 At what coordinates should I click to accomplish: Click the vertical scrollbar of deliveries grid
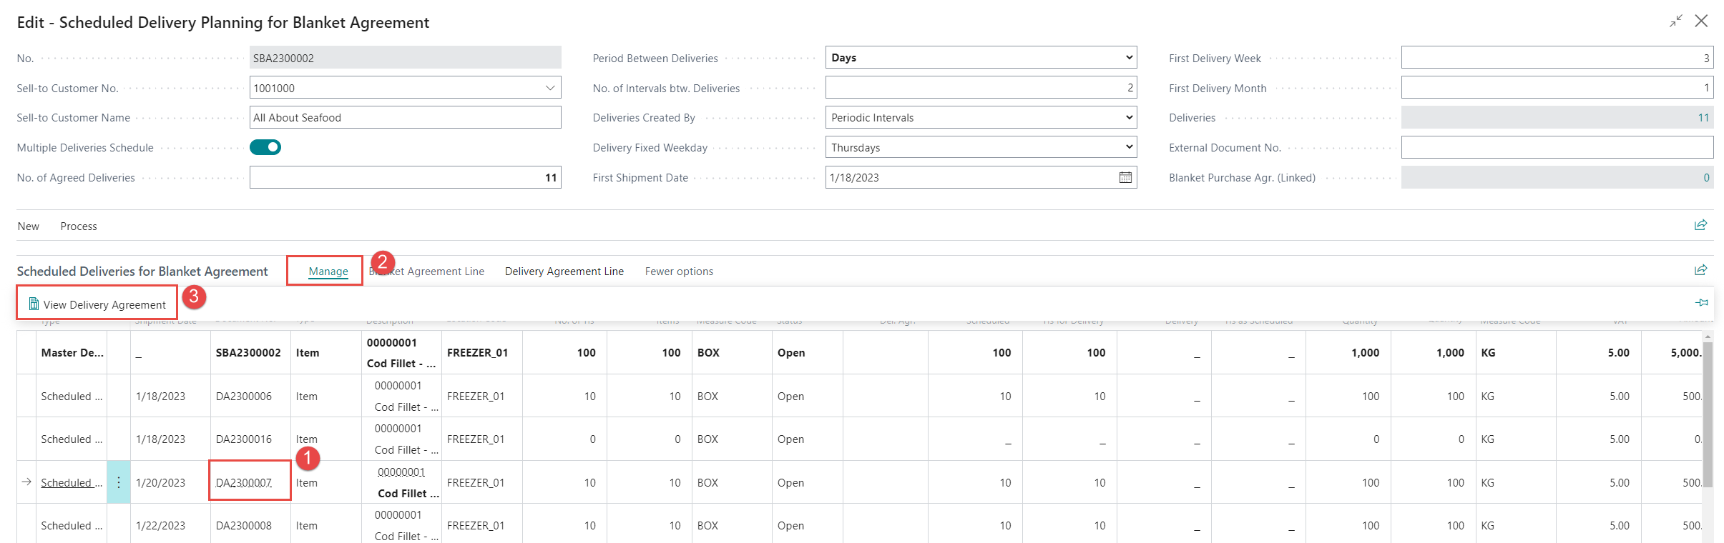1708,414
